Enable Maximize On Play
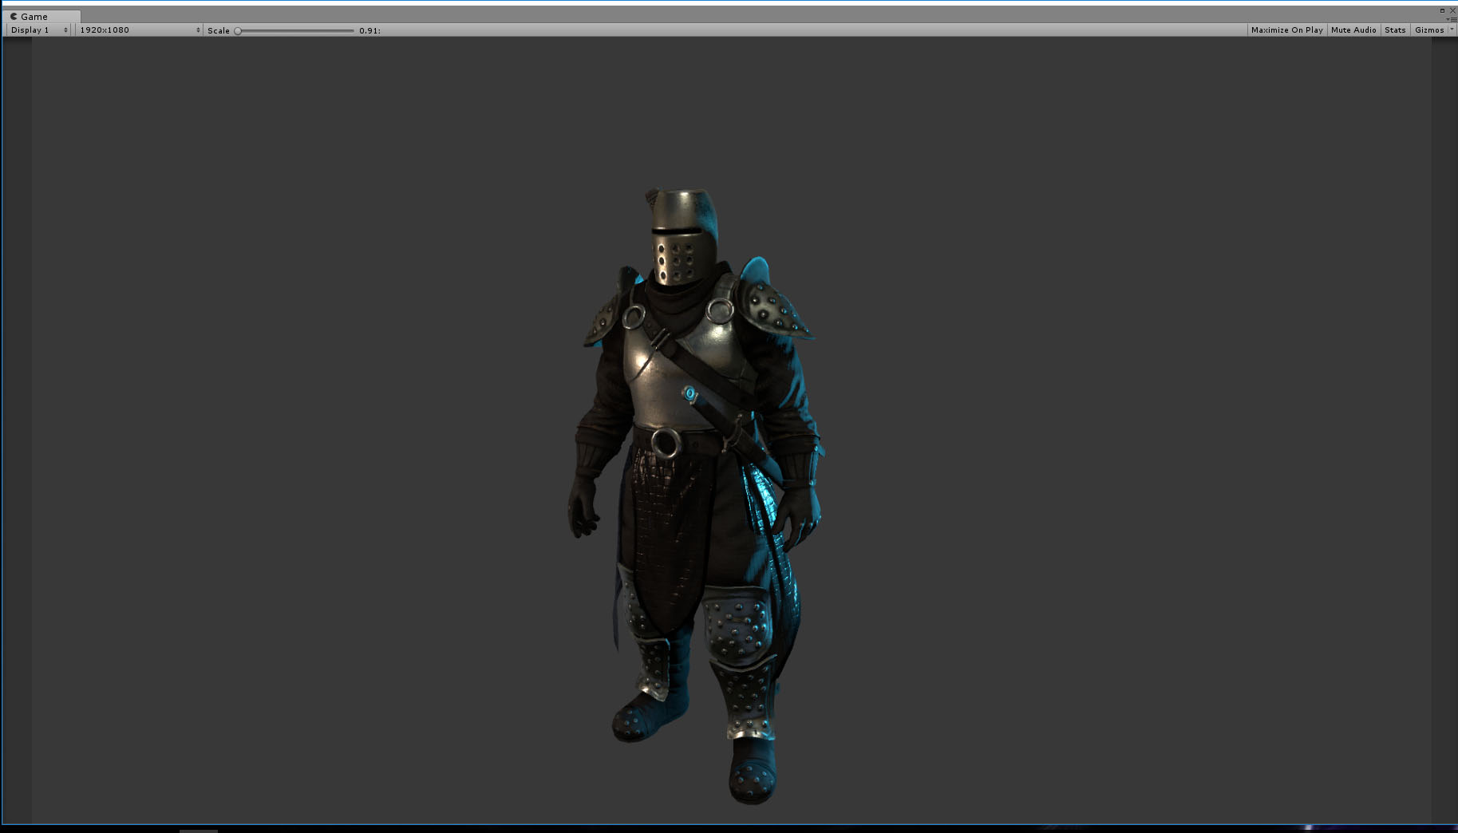This screenshot has width=1458, height=833. point(1286,30)
